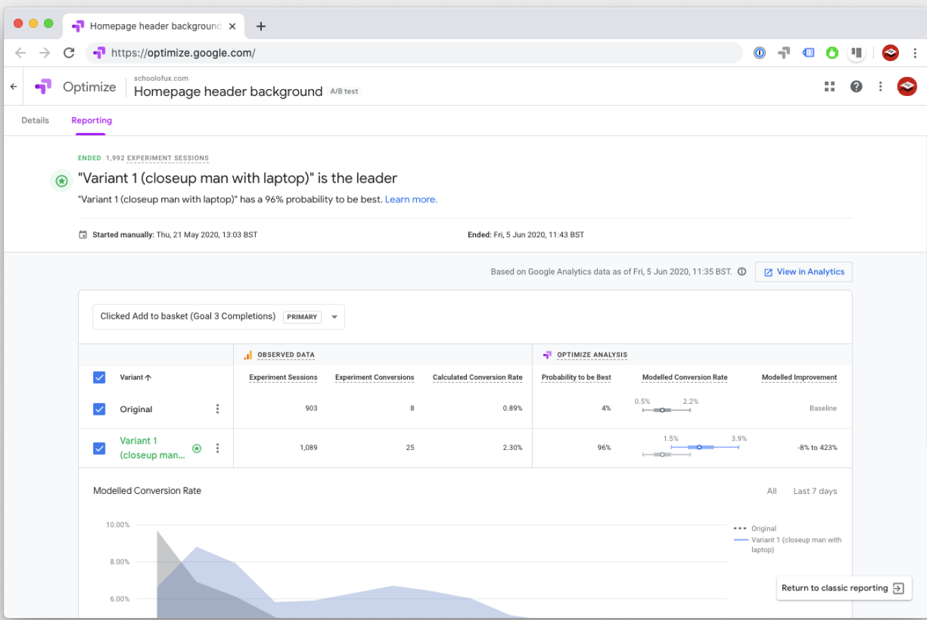Expand the Clicked Add to basket objective dropdown
The height and width of the screenshot is (620, 927).
coord(335,317)
